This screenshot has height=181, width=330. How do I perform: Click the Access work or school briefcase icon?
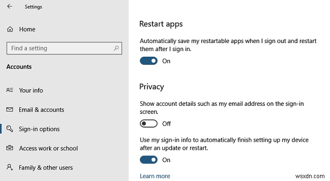click(x=10, y=148)
